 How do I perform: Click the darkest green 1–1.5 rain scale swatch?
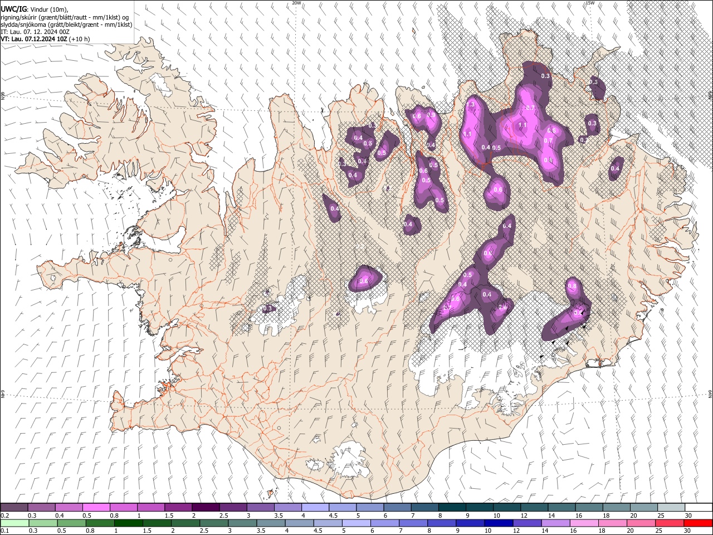point(128,523)
